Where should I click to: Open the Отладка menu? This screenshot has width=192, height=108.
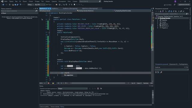tap(37, 1)
